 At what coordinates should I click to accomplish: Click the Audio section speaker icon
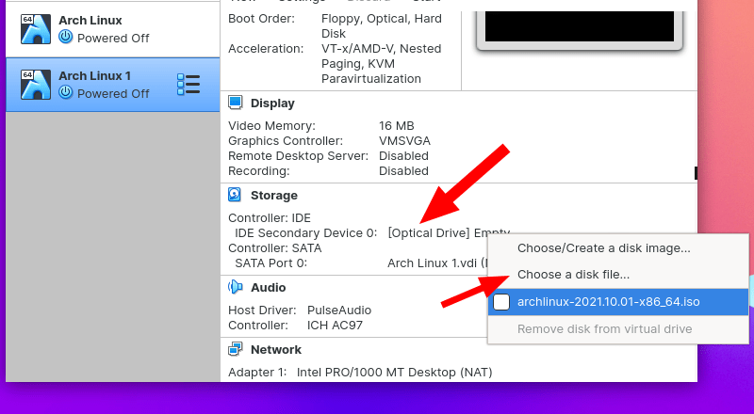(236, 287)
